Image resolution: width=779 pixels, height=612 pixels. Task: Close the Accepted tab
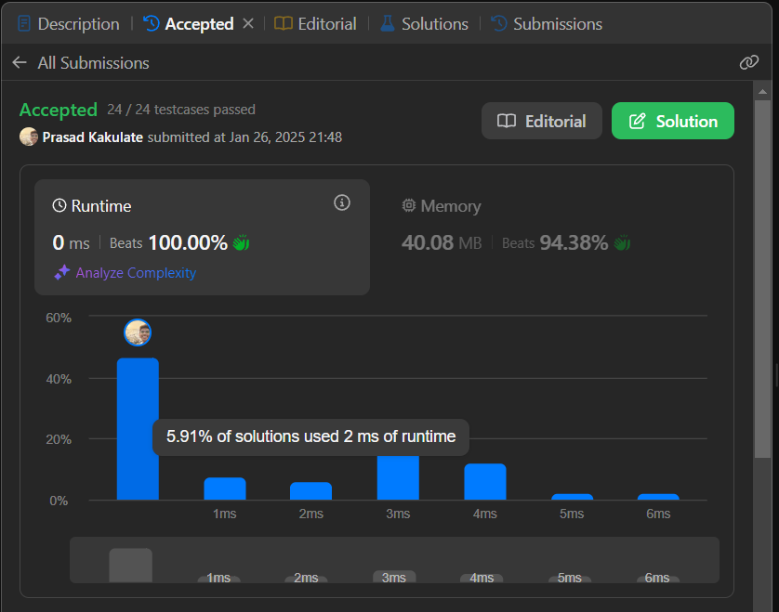(x=248, y=23)
